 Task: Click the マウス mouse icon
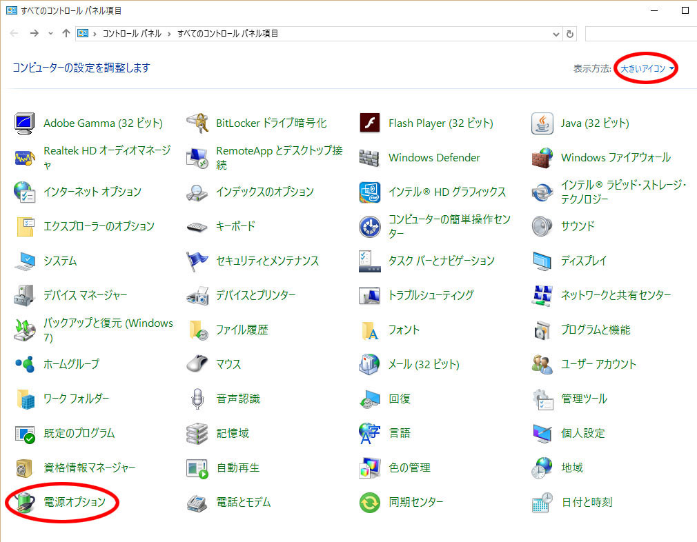197,364
